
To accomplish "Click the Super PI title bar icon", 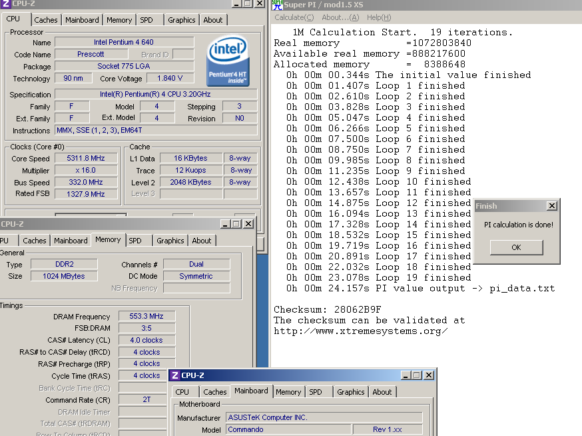I will (277, 5).
